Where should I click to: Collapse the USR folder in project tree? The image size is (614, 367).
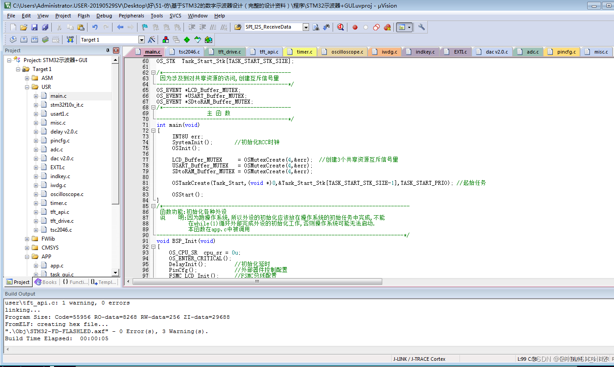coord(27,87)
